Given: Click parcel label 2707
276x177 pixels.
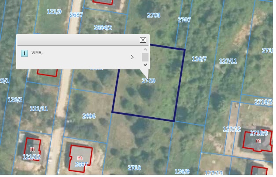Looking at the screenshot, I should 184,20.
